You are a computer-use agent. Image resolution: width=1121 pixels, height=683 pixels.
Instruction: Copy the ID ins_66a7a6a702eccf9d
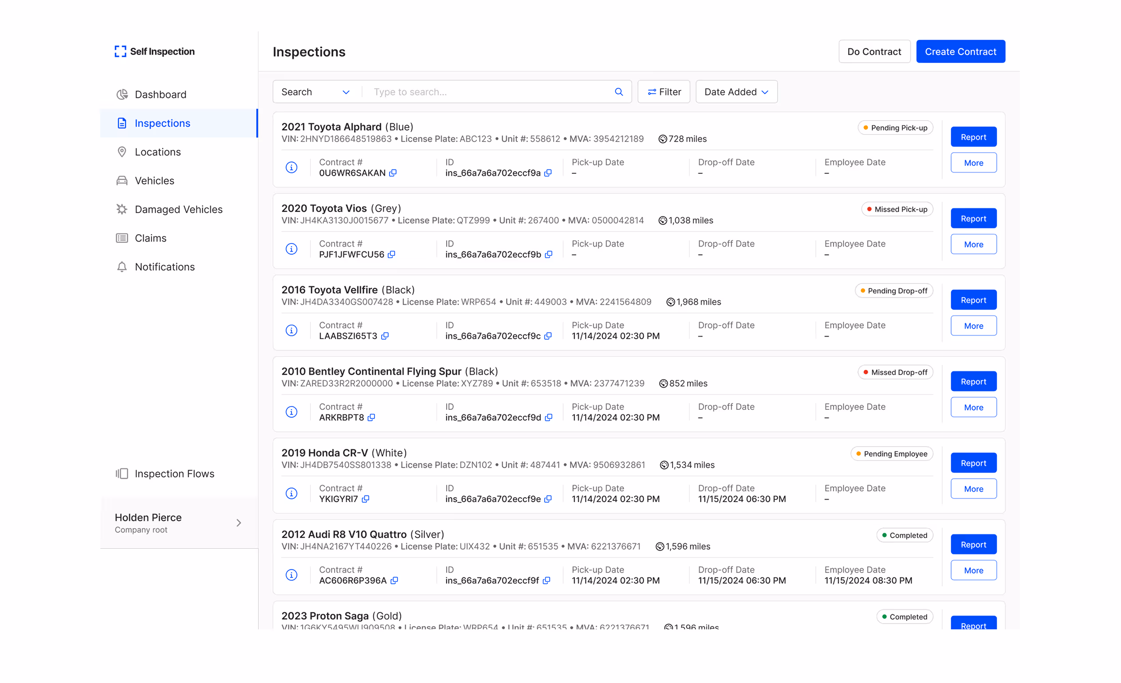(549, 417)
